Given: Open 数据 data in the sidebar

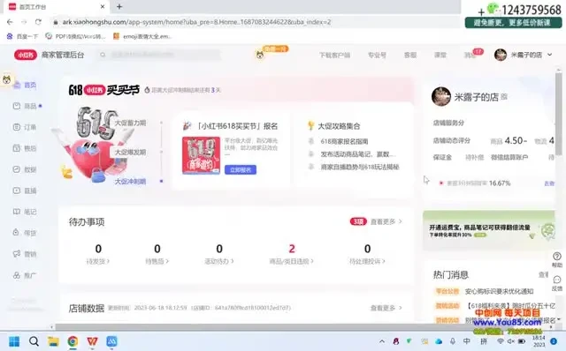Looking at the screenshot, I should (26, 169).
